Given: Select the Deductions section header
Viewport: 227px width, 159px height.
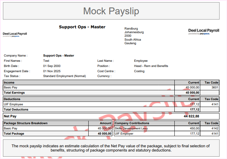Looking at the screenshot, I should (x=12, y=99).
